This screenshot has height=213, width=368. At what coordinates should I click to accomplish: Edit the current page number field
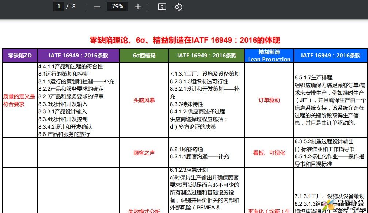point(59,7)
